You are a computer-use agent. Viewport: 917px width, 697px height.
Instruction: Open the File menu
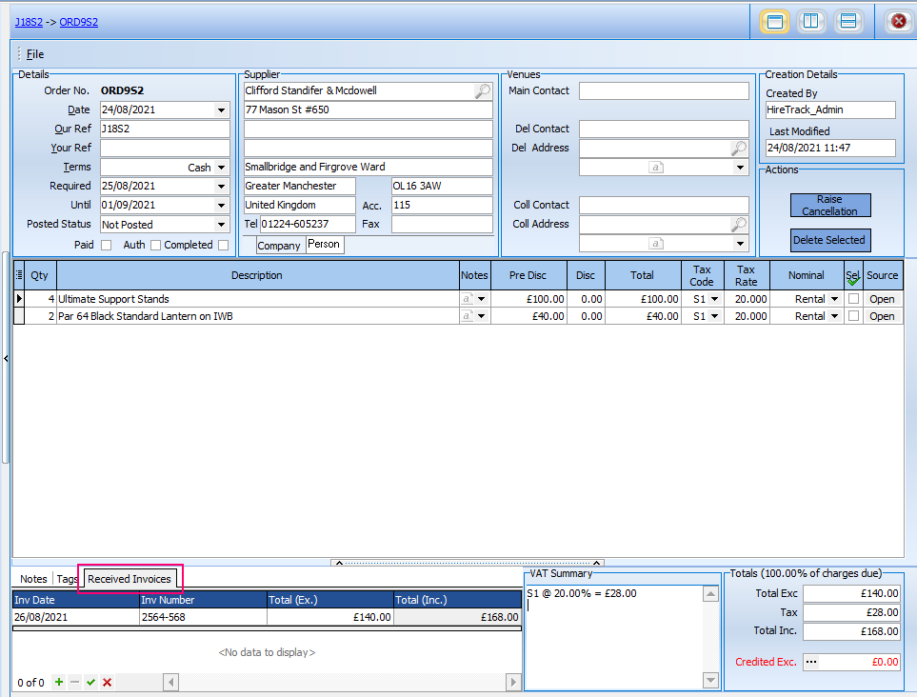(35, 54)
